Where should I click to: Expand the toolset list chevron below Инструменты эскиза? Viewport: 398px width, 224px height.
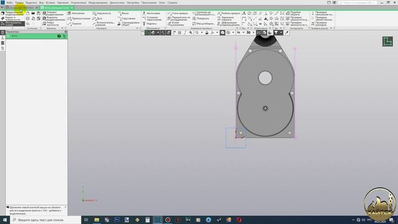pyautogui.click(x=12, y=28)
